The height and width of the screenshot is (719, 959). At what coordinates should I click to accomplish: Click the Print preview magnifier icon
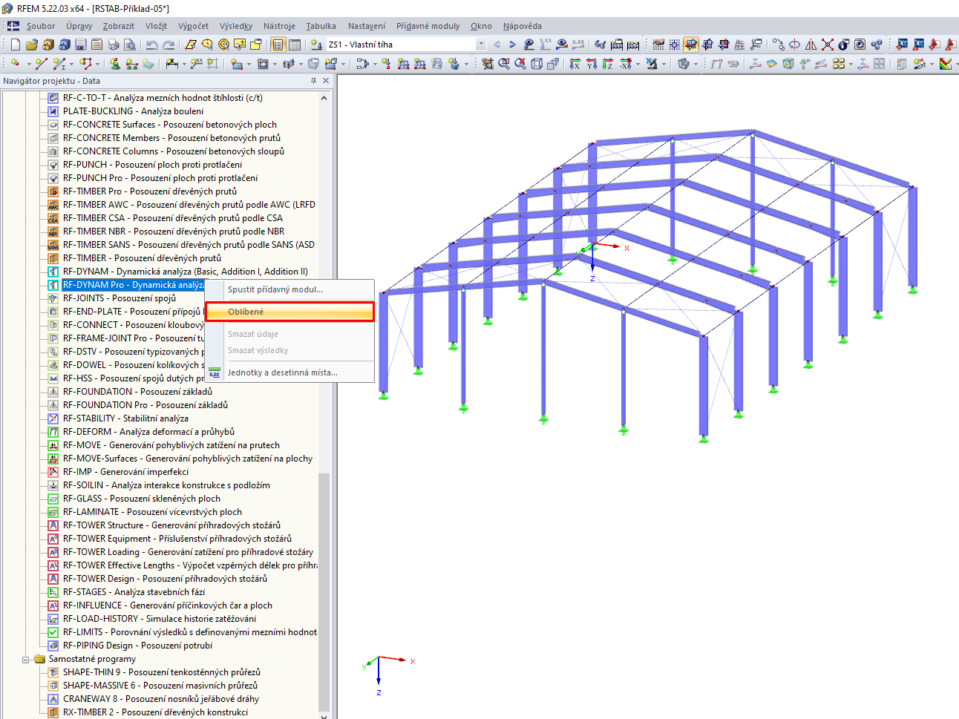tap(129, 45)
